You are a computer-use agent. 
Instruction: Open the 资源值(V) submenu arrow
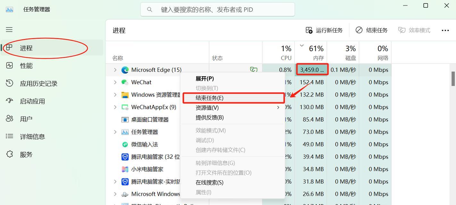coord(278,108)
